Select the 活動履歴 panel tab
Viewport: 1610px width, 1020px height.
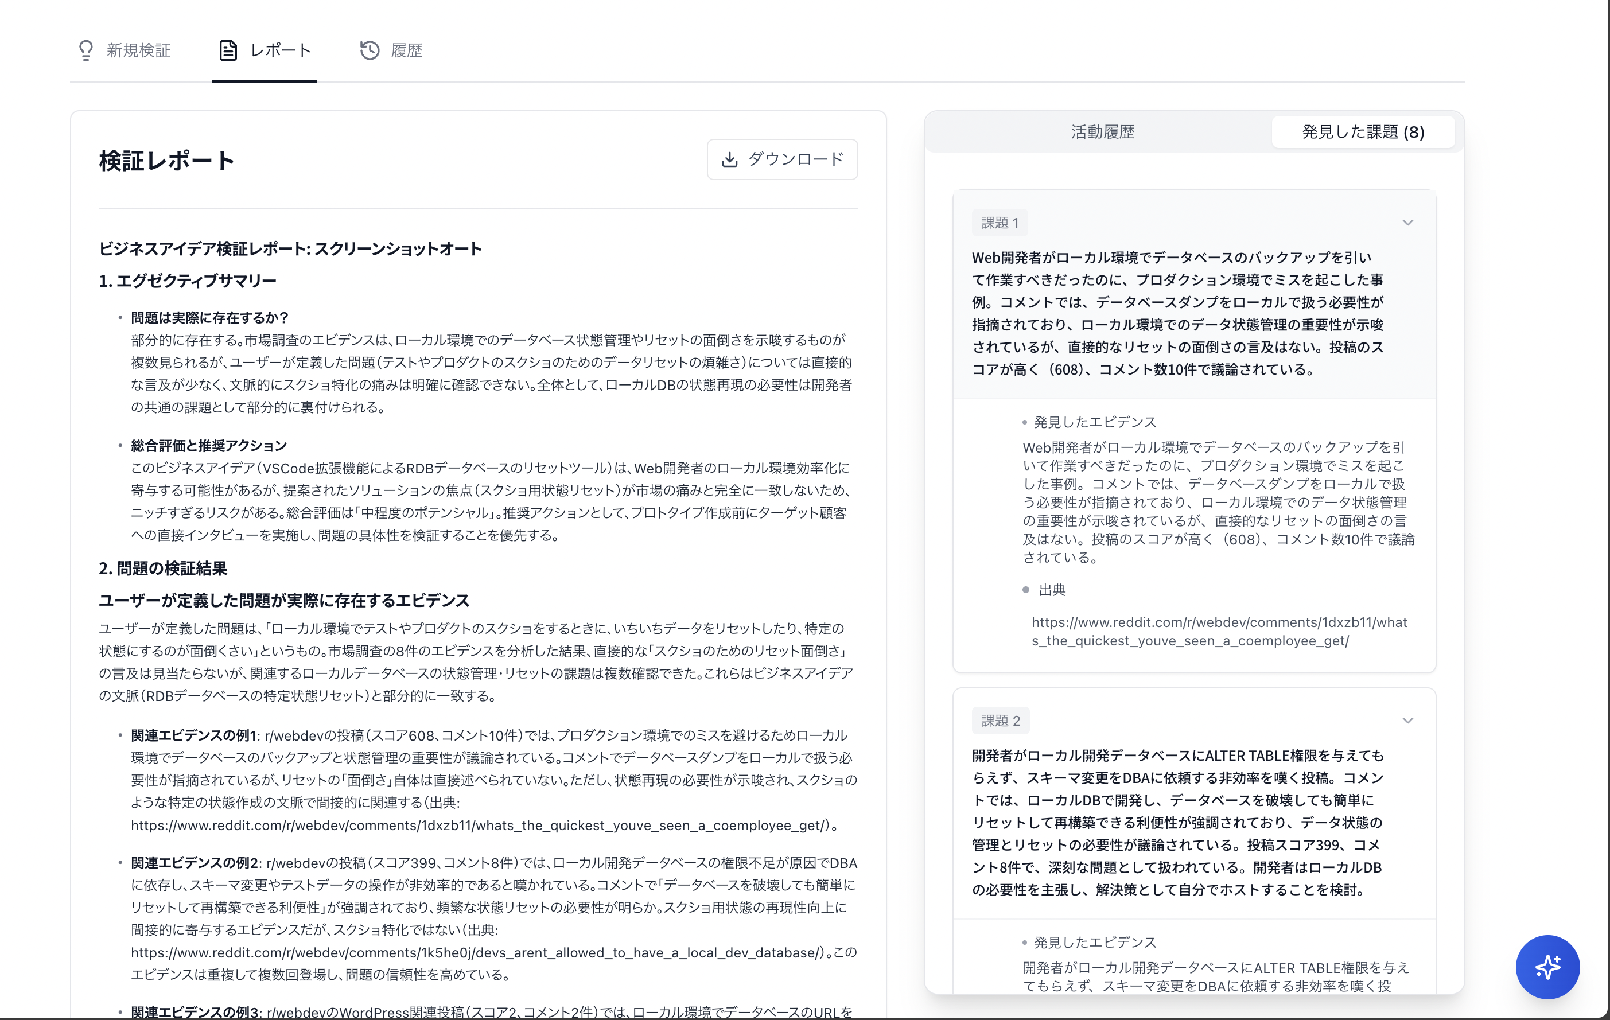pos(1103,132)
